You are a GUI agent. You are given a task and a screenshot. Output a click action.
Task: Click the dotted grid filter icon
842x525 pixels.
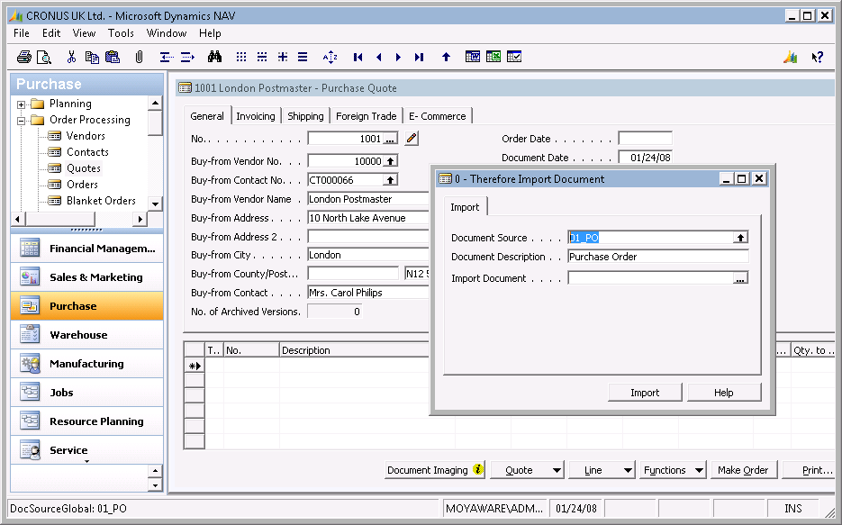click(241, 57)
